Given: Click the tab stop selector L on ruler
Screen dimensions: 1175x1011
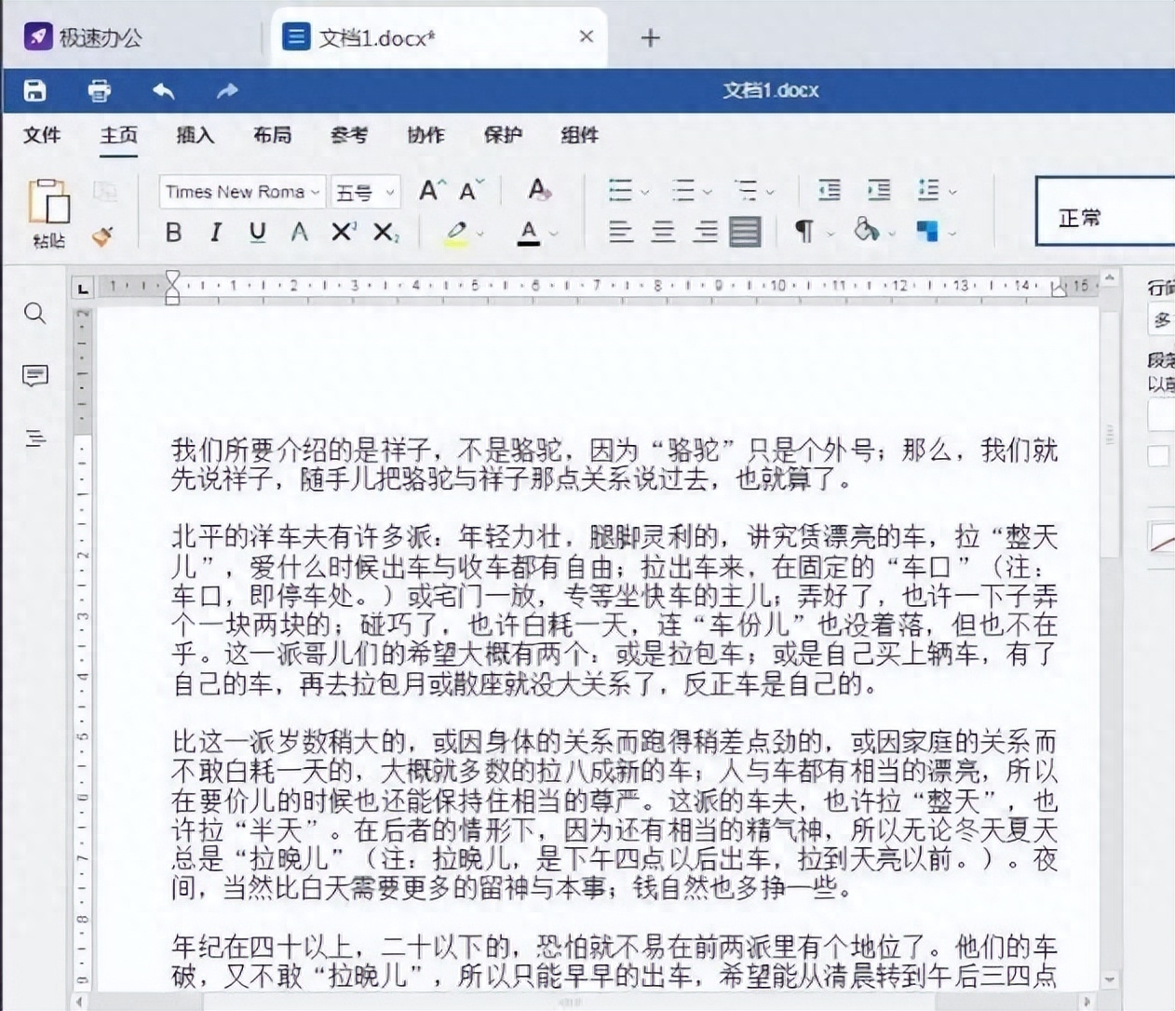Looking at the screenshot, I should point(83,289).
